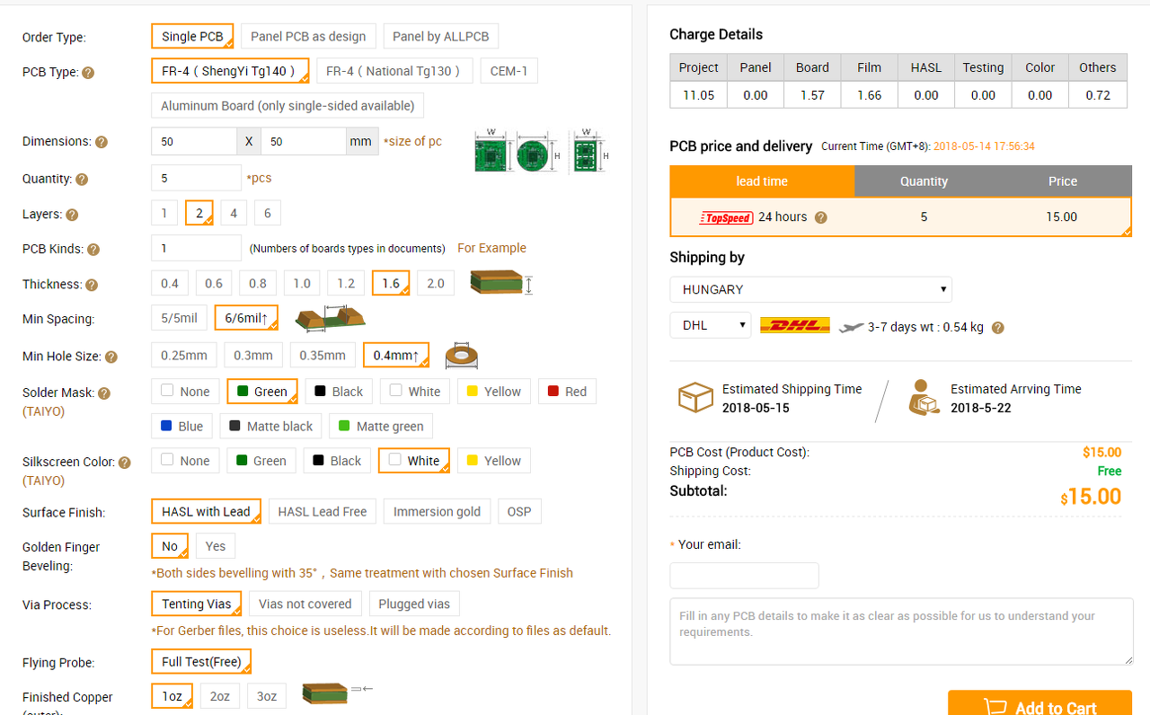1150x715 pixels.
Task: Click help icon next to shipping weight
Action: click(997, 328)
